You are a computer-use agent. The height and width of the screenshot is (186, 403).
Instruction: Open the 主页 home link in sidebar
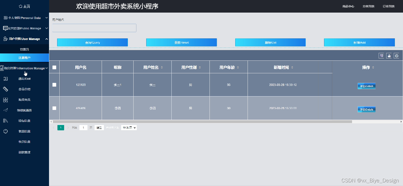tap(24, 6)
